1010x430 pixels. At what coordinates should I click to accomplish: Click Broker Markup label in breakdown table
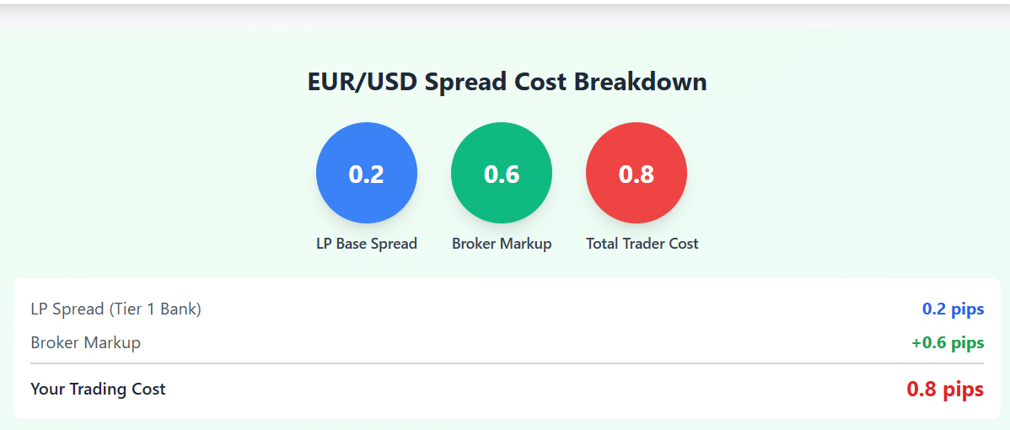click(x=85, y=343)
